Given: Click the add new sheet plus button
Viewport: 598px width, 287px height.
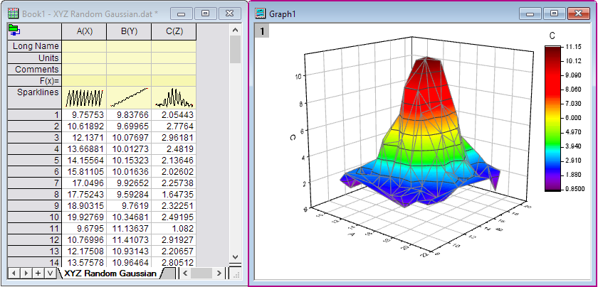Looking at the screenshot, I should 37,274.
